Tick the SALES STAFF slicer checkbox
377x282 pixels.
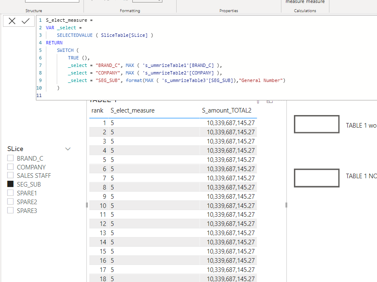click(10, 175)
